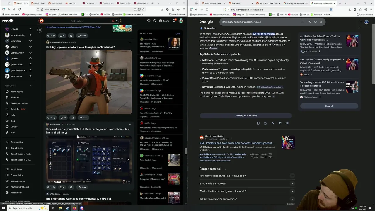Viewport: 375px width, 211px height.
Task: Start Google voice search microphone
Action: (309, 22)
